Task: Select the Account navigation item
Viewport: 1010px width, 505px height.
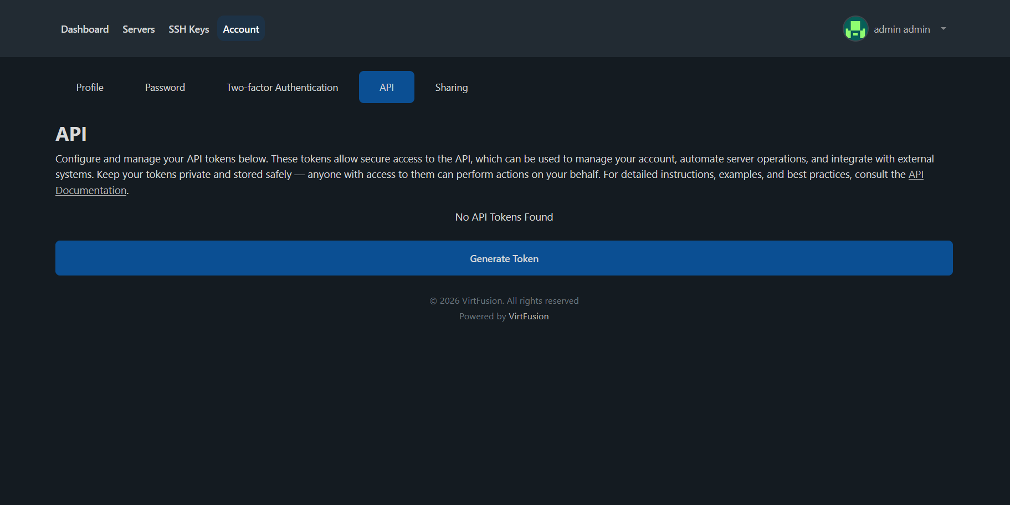Action: tap(241, 29)
